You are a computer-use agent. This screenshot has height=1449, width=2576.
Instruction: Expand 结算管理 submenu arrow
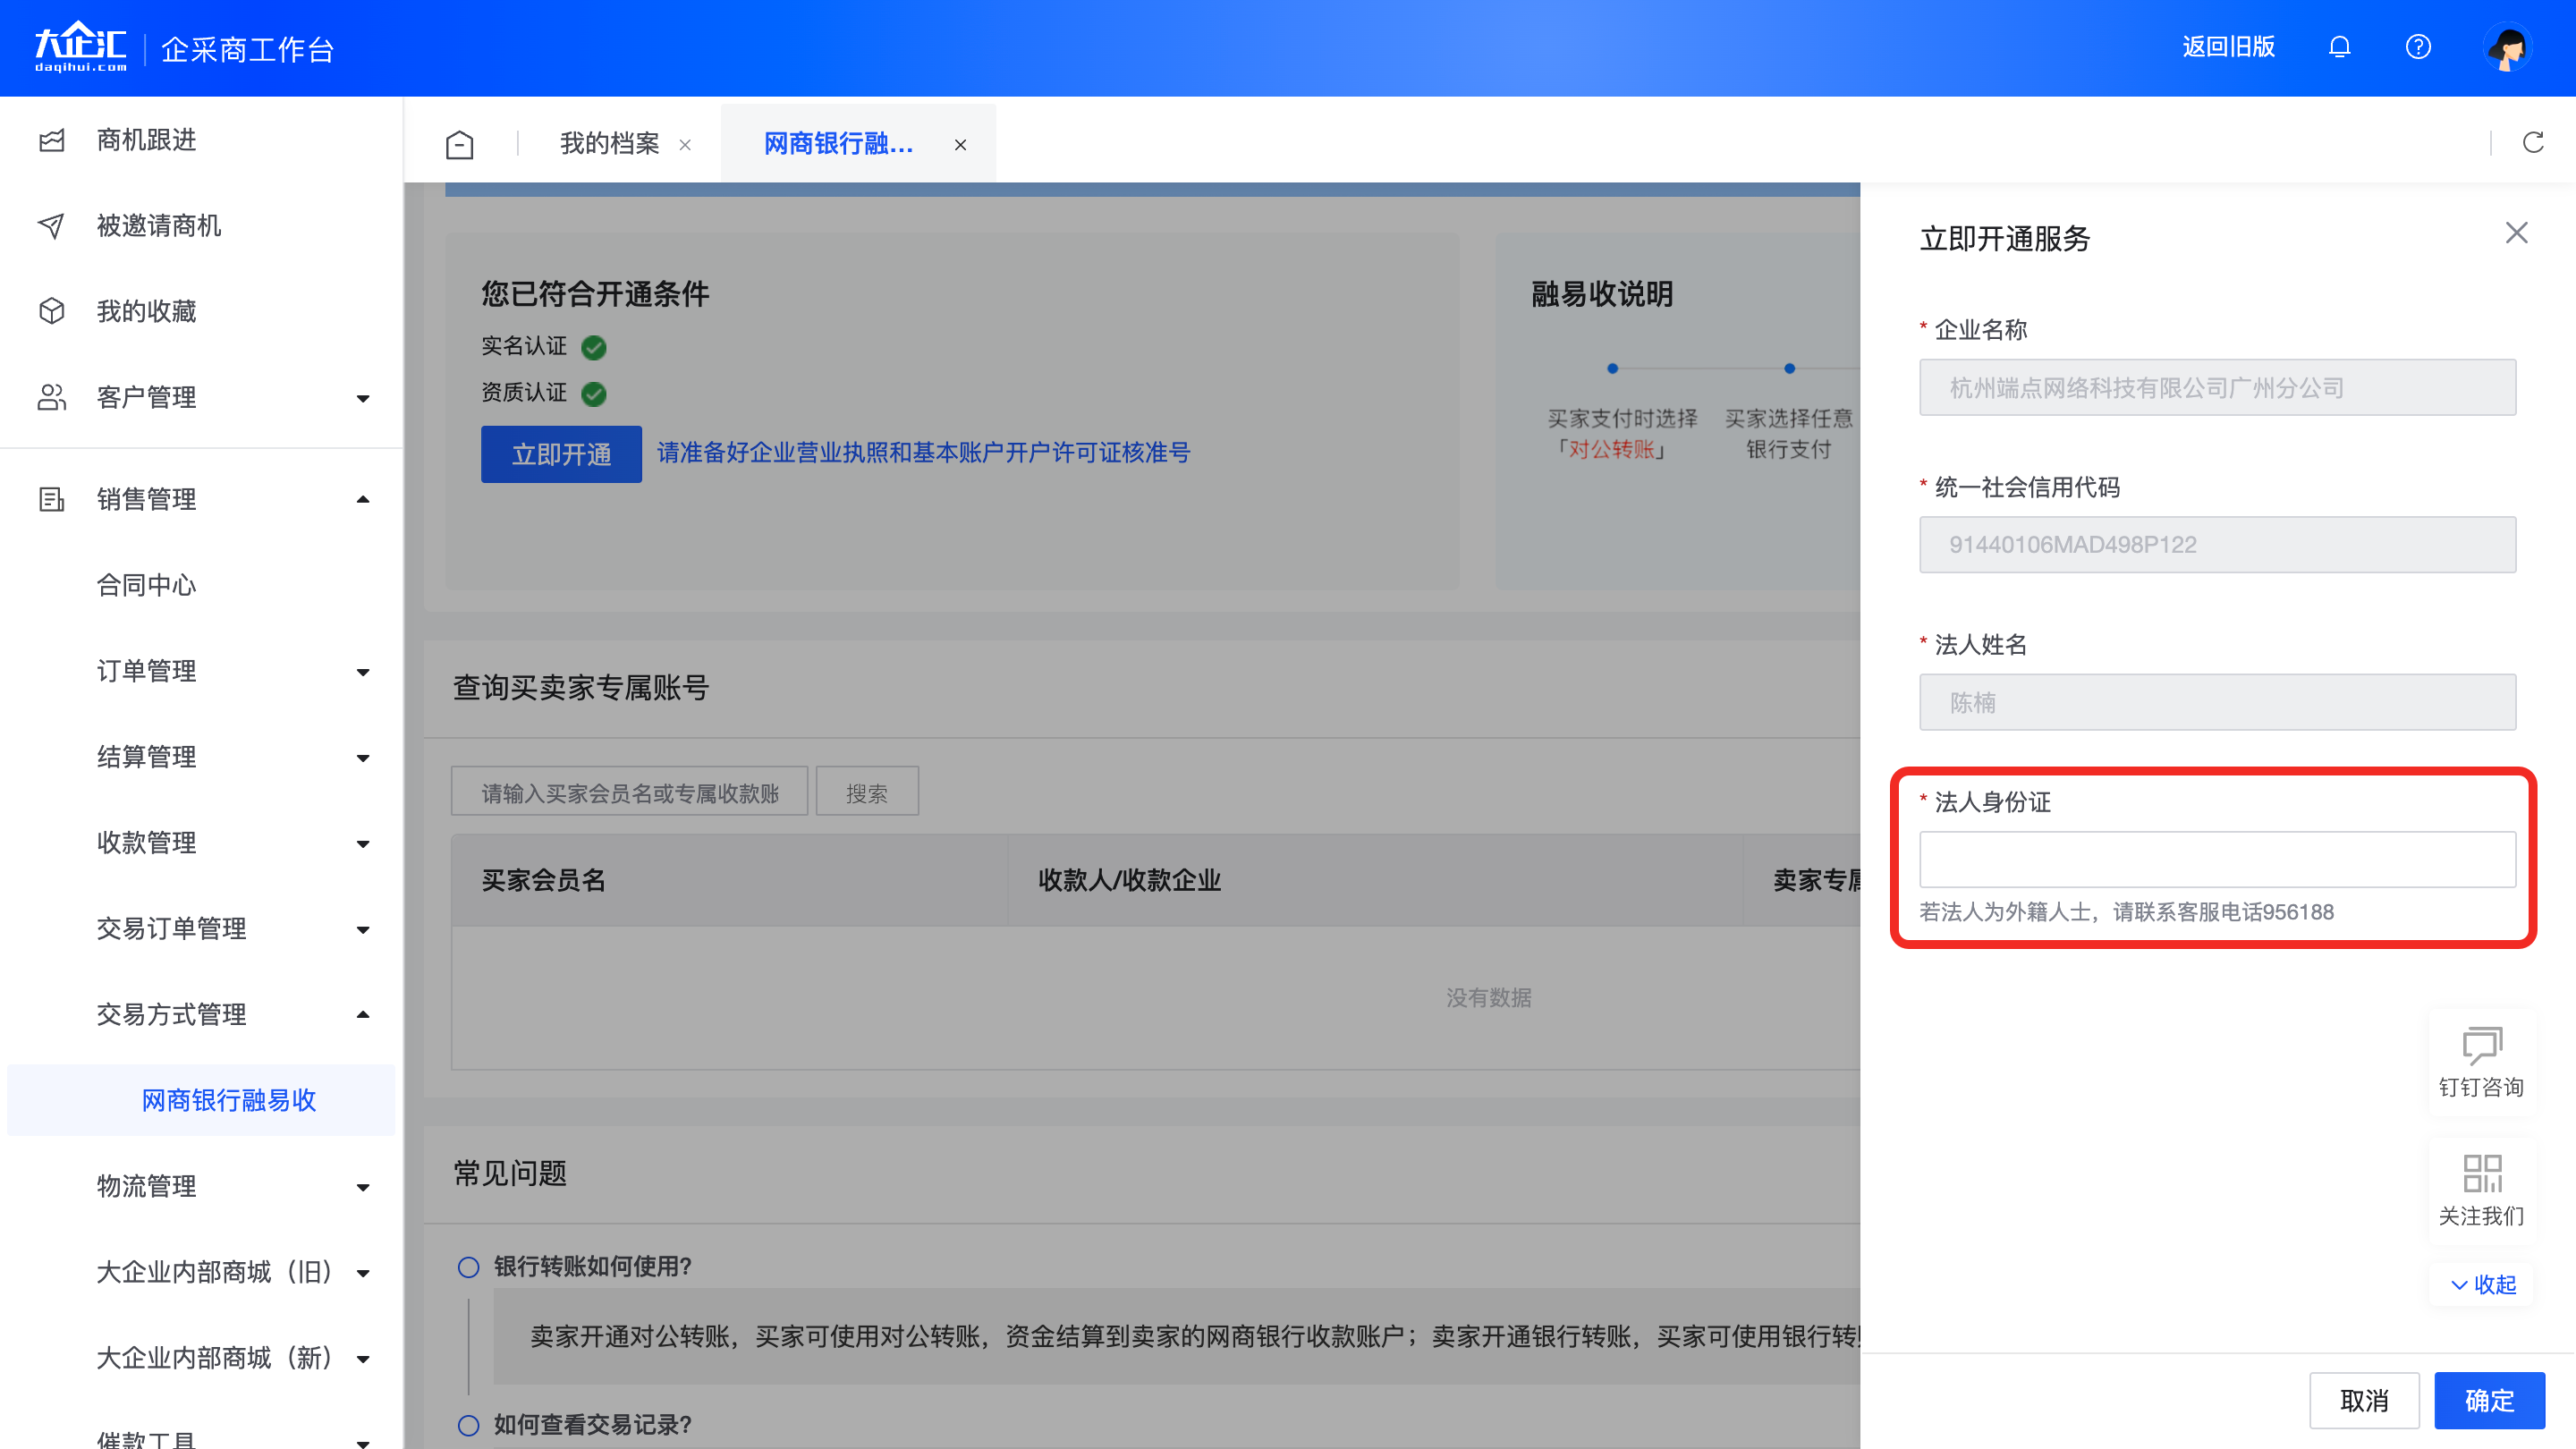click(363, 758)
